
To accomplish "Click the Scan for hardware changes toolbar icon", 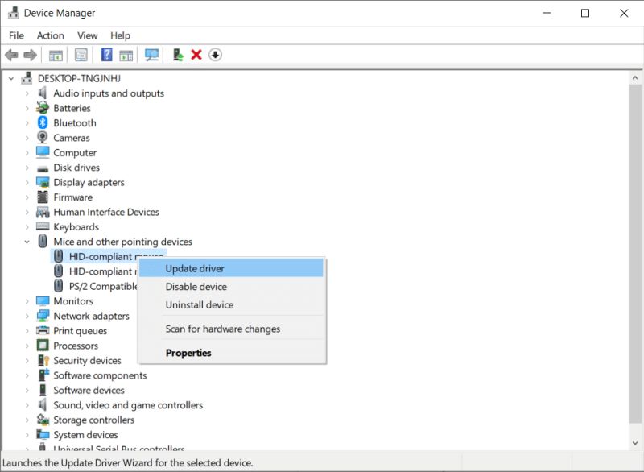I will pyautogui.click(x=152, y=54).
